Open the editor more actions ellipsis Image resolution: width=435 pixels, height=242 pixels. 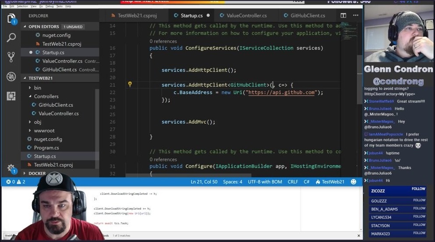click(x=356, y=15)
